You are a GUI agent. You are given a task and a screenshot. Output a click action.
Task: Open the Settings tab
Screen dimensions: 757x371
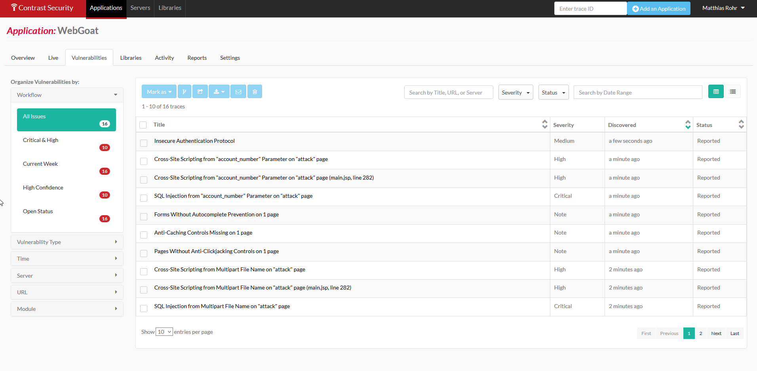point(230,58)
